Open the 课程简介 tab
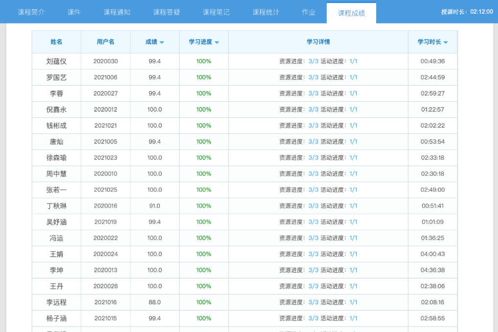 tap(31, 12)
